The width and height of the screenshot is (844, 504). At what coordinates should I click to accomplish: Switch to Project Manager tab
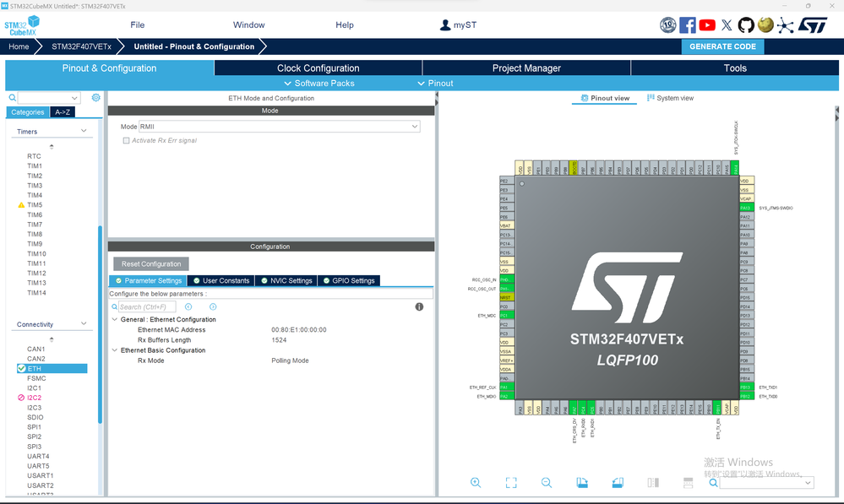point(526,68)
